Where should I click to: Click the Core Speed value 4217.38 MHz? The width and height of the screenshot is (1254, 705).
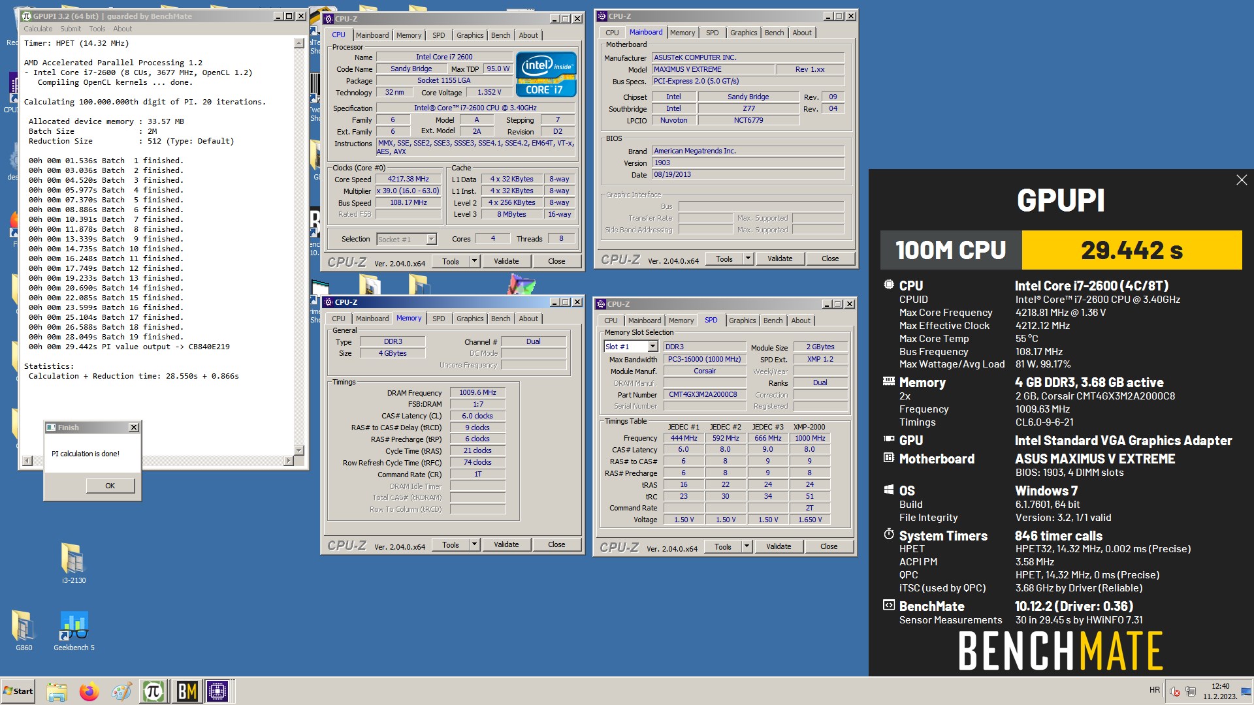click(x=408, y=179)
